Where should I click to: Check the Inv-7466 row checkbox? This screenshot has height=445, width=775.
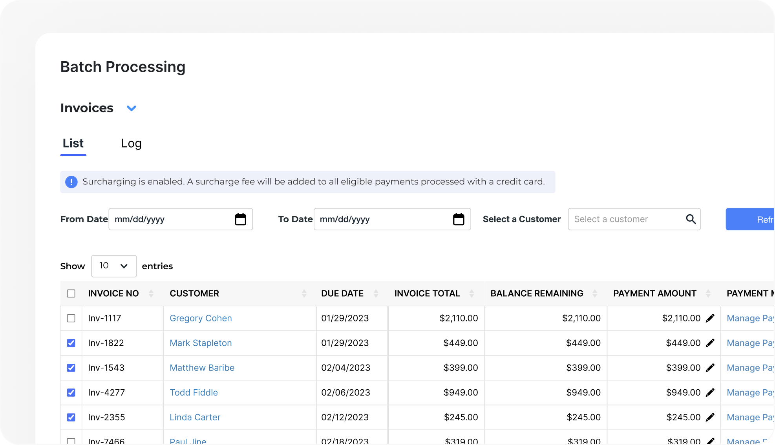tap(71, 441)
